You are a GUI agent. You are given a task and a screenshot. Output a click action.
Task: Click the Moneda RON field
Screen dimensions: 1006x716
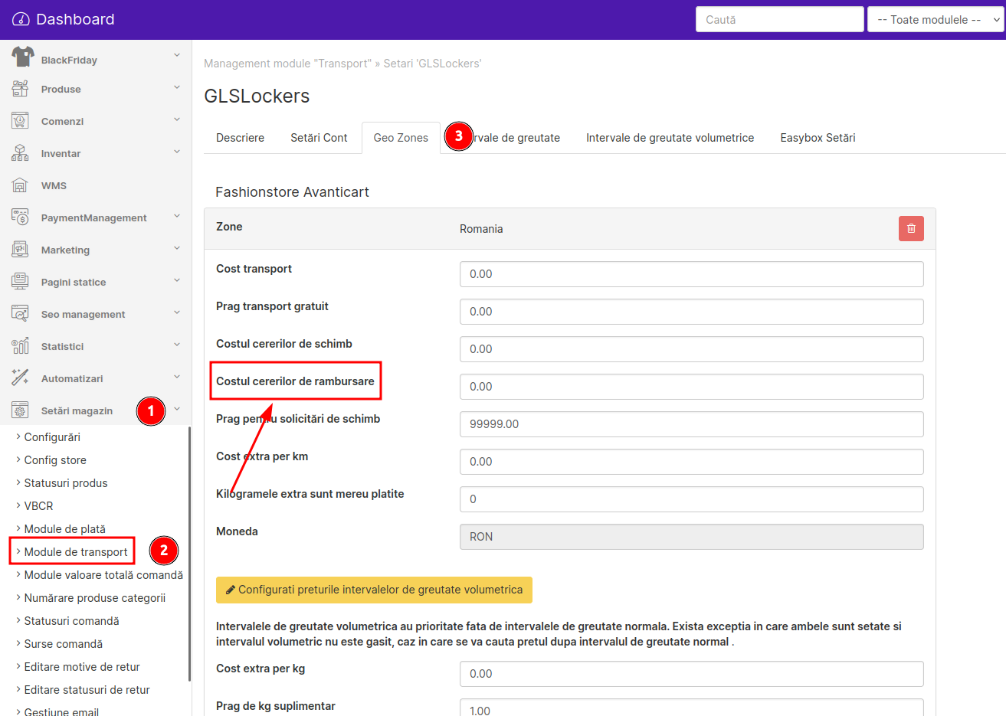691,537
